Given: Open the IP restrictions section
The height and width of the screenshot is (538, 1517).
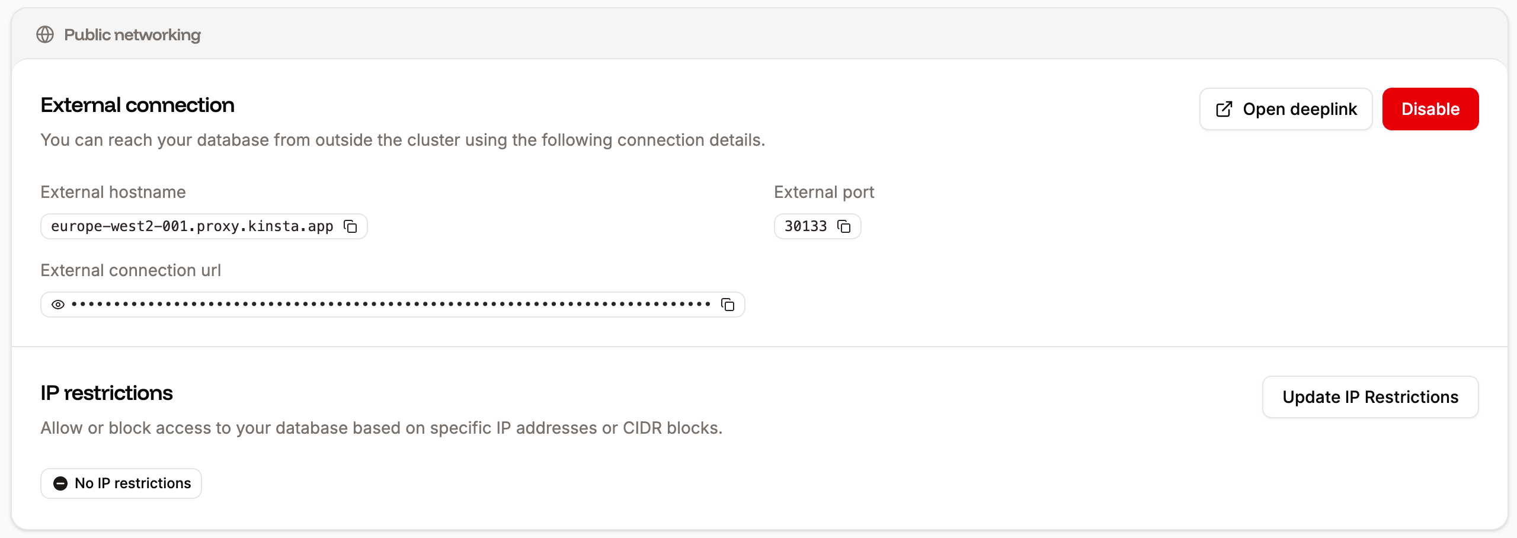Looking at the screenshot, I should click(x=107, y=392).
